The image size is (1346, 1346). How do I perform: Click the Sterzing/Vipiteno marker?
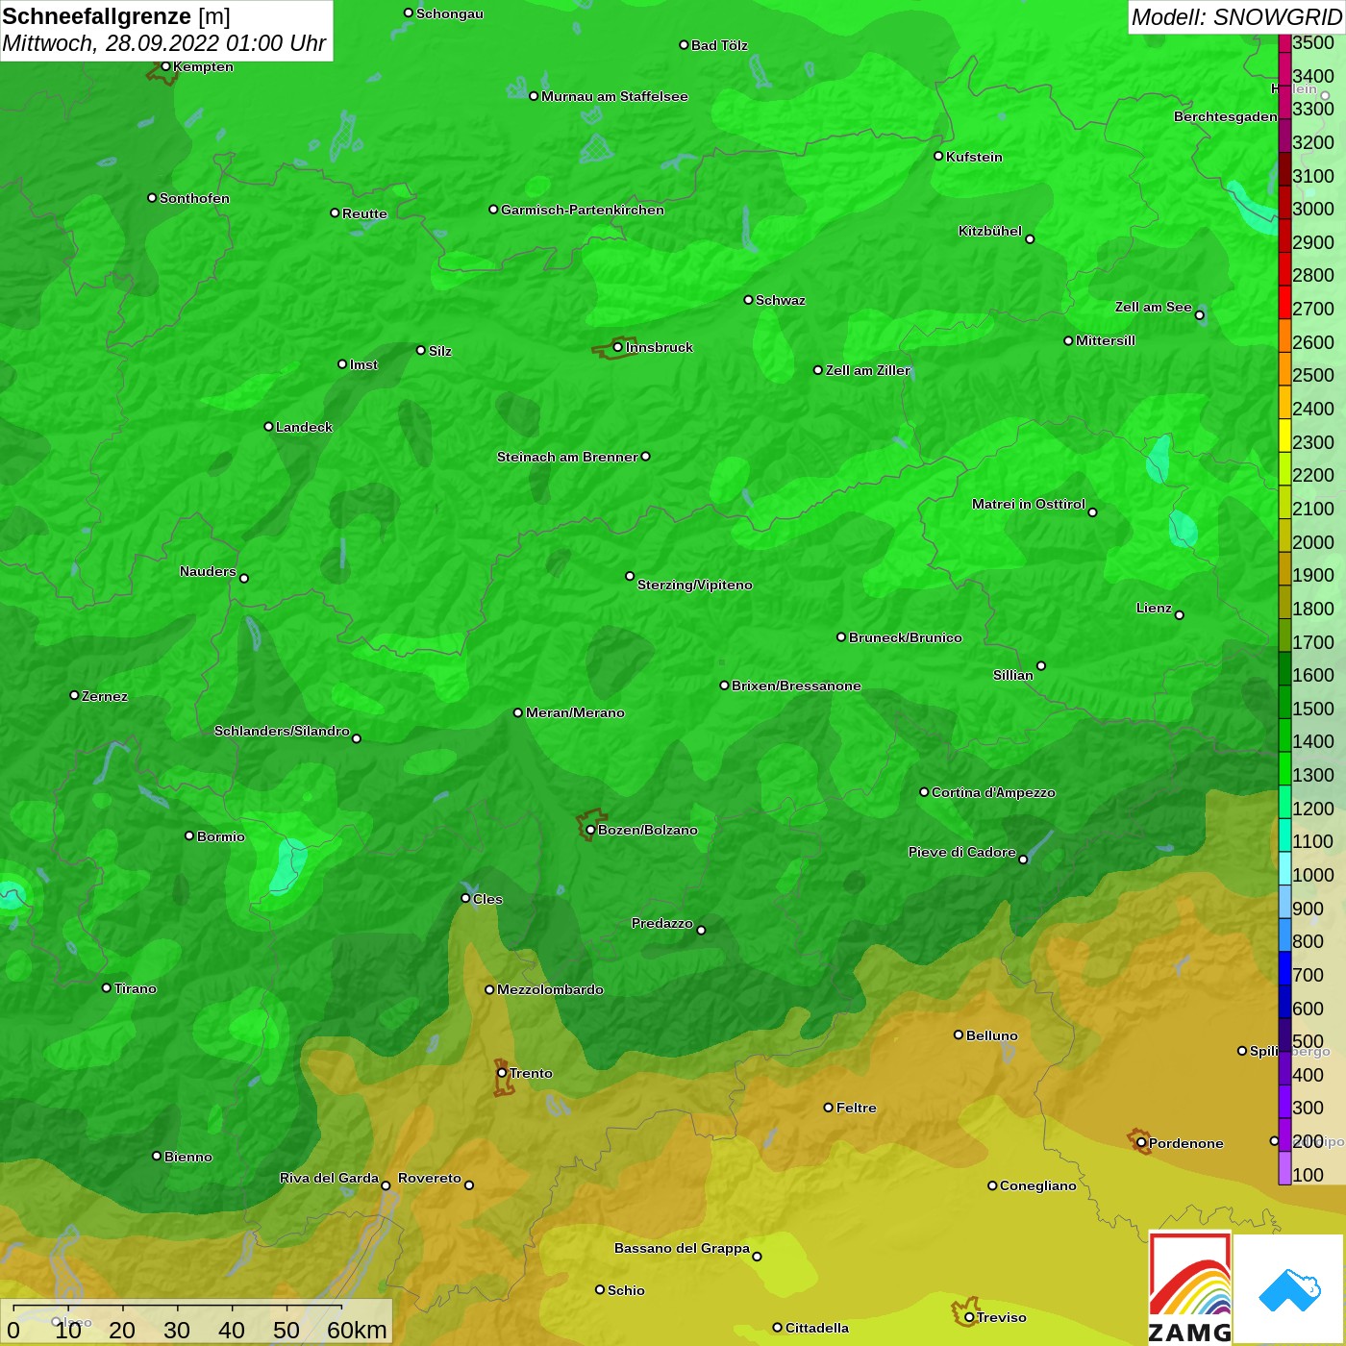click(630, 576)
